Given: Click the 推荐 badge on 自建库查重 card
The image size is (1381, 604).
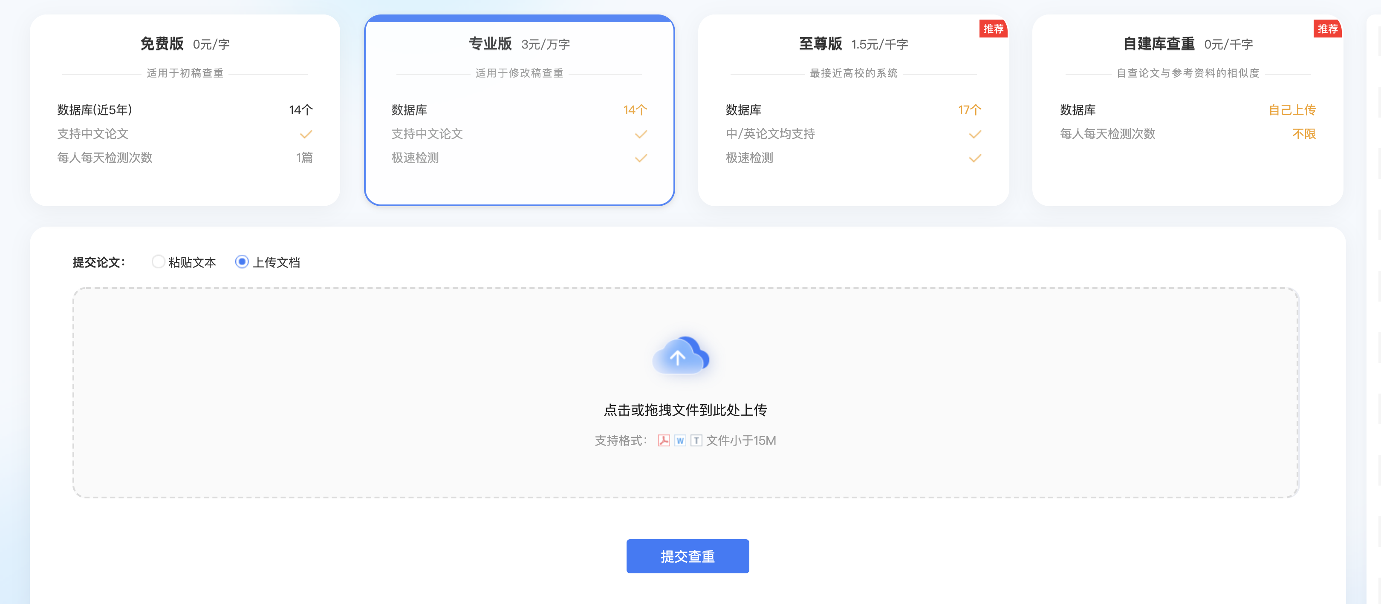Looking at the screenshot, I should (1327, 29).
